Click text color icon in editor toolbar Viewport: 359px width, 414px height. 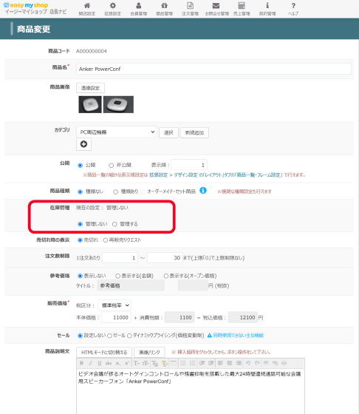click(x=155, y=363)
